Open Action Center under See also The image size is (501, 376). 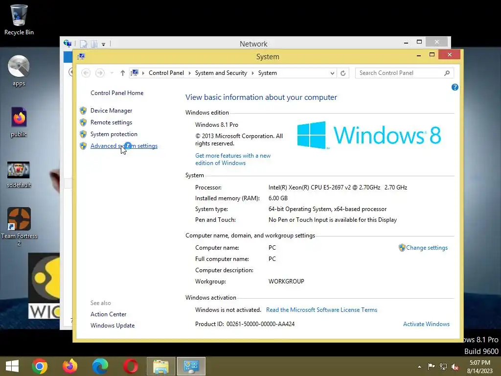[108, 314]
